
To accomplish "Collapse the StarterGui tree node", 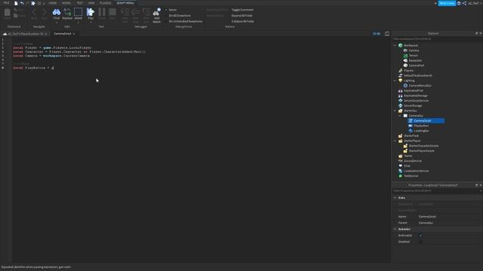I will click(x=395, y=111).
